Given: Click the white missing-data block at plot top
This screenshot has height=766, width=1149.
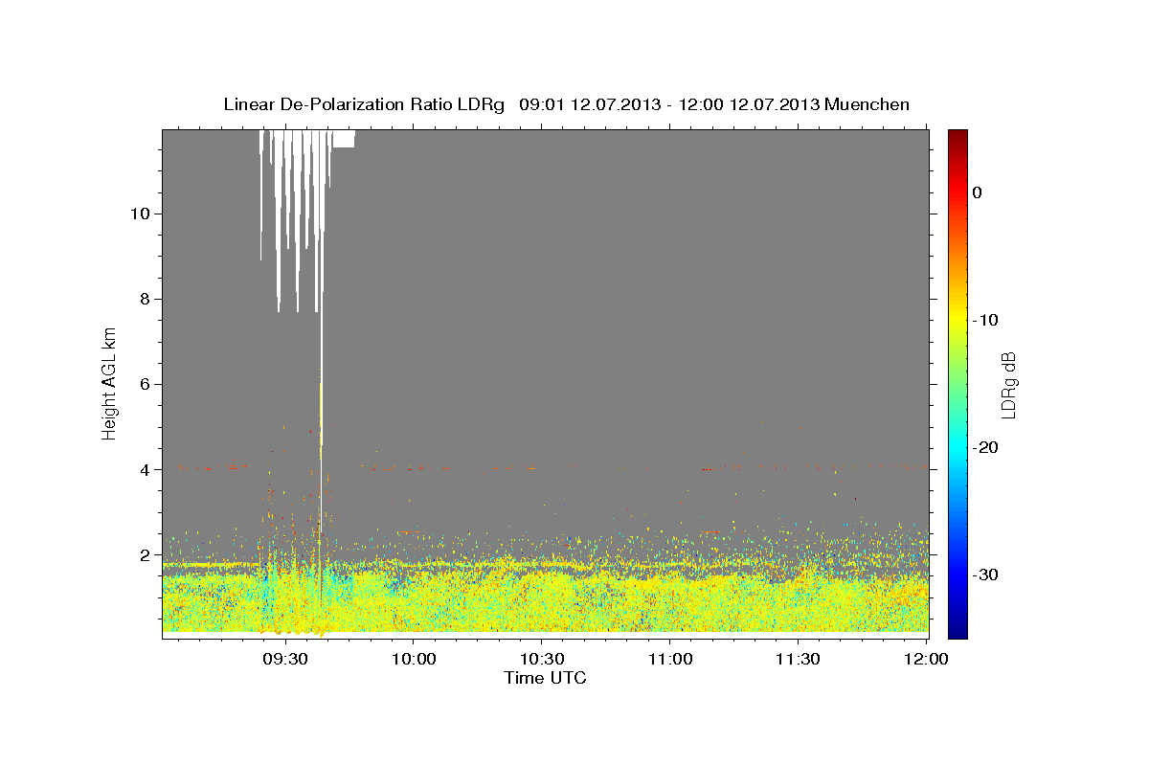Looking at the screenshot, I should [343, 139].
